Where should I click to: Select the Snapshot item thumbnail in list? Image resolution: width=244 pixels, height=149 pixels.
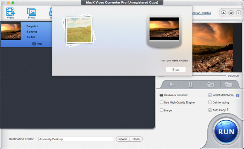pyautogui.click(x=10, y=31)
